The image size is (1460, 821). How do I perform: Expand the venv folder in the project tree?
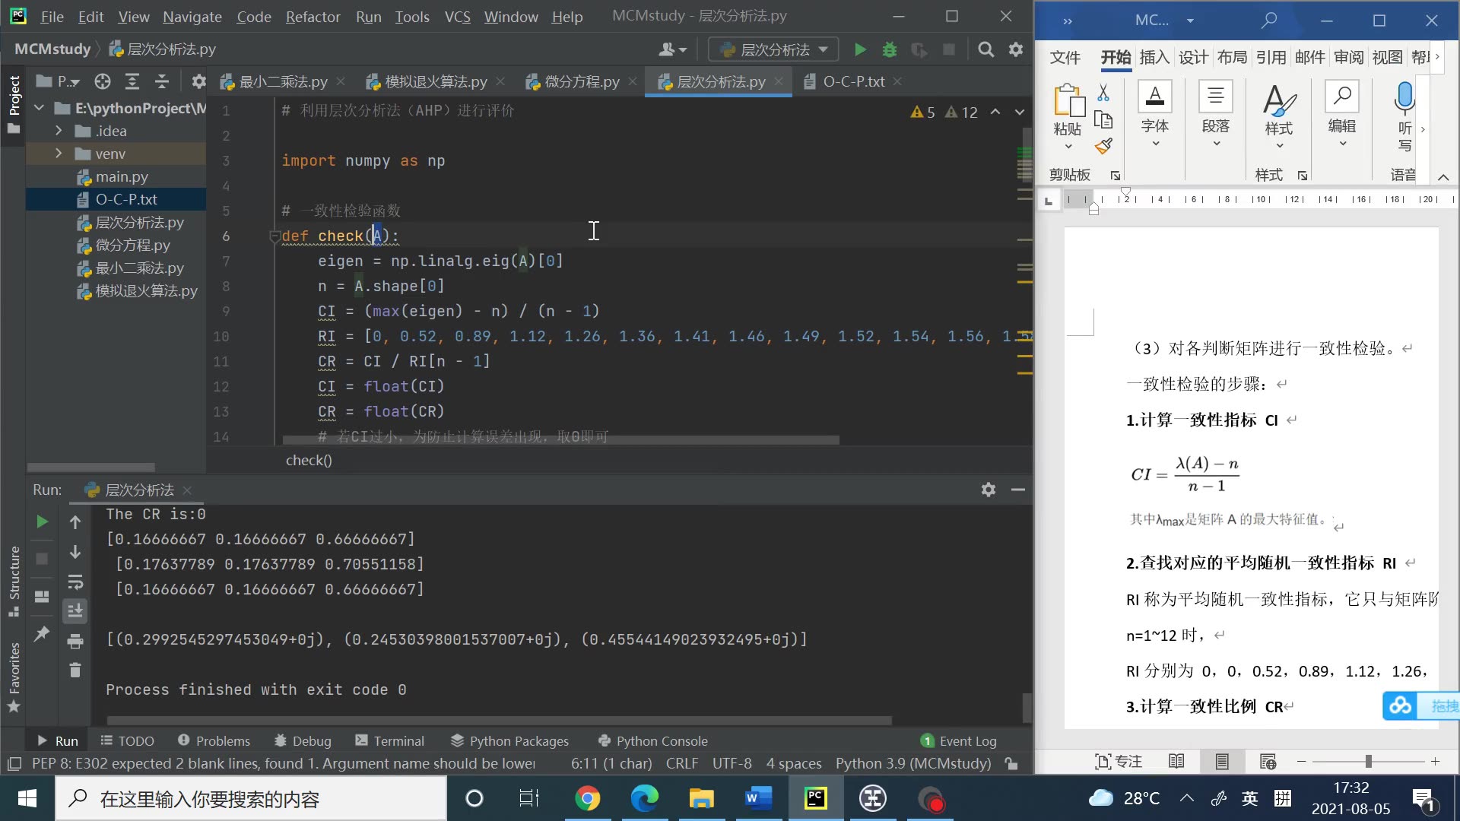coord(58,154)
